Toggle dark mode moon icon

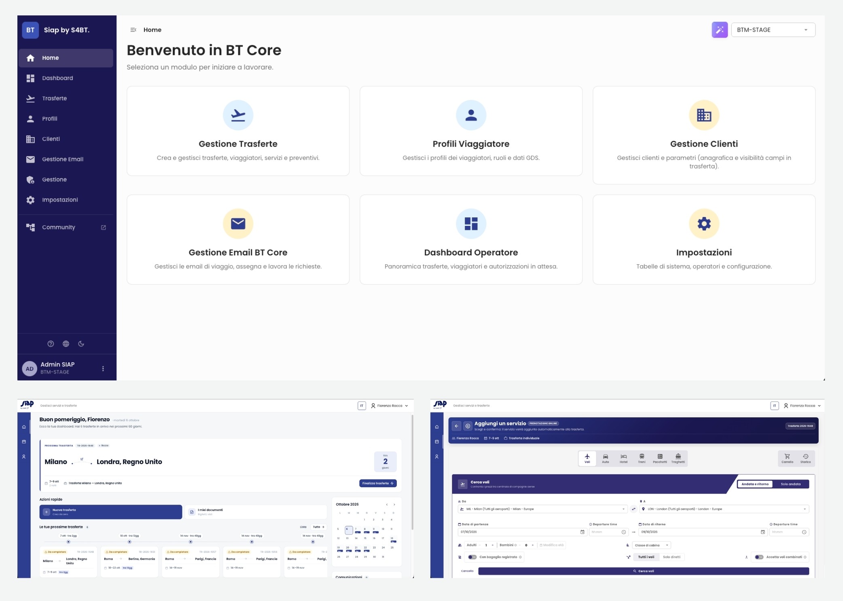click(x=81, y=344)
